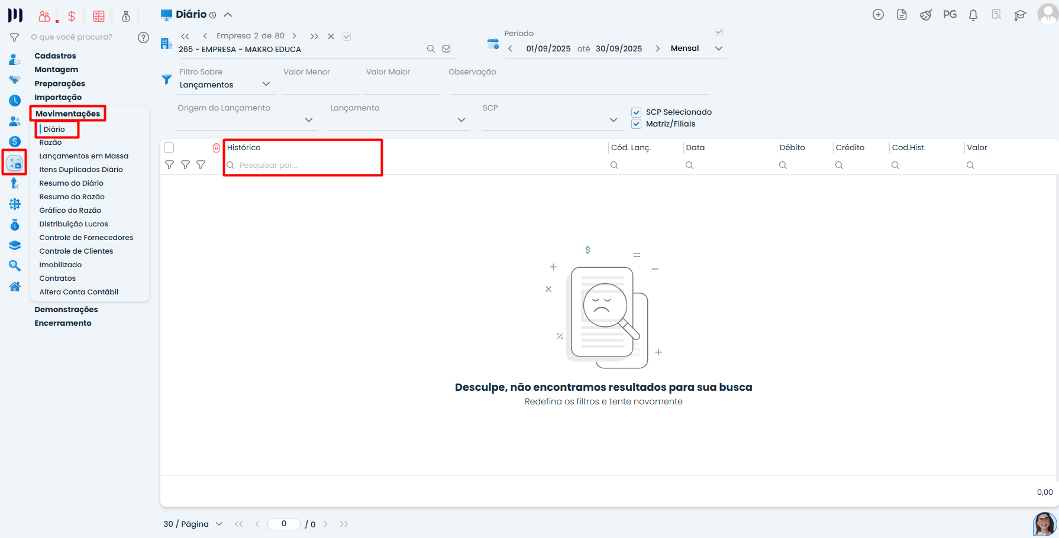This screenshot has height=538, width=1059.
Task: Open the graduation cap training icon
Action: tap(1020, 15)
